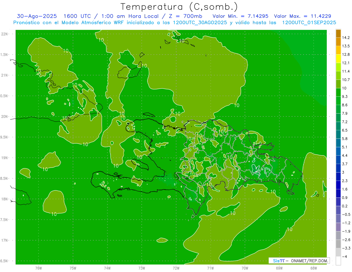Click the 20N latitude axis label

coord(4,116)
